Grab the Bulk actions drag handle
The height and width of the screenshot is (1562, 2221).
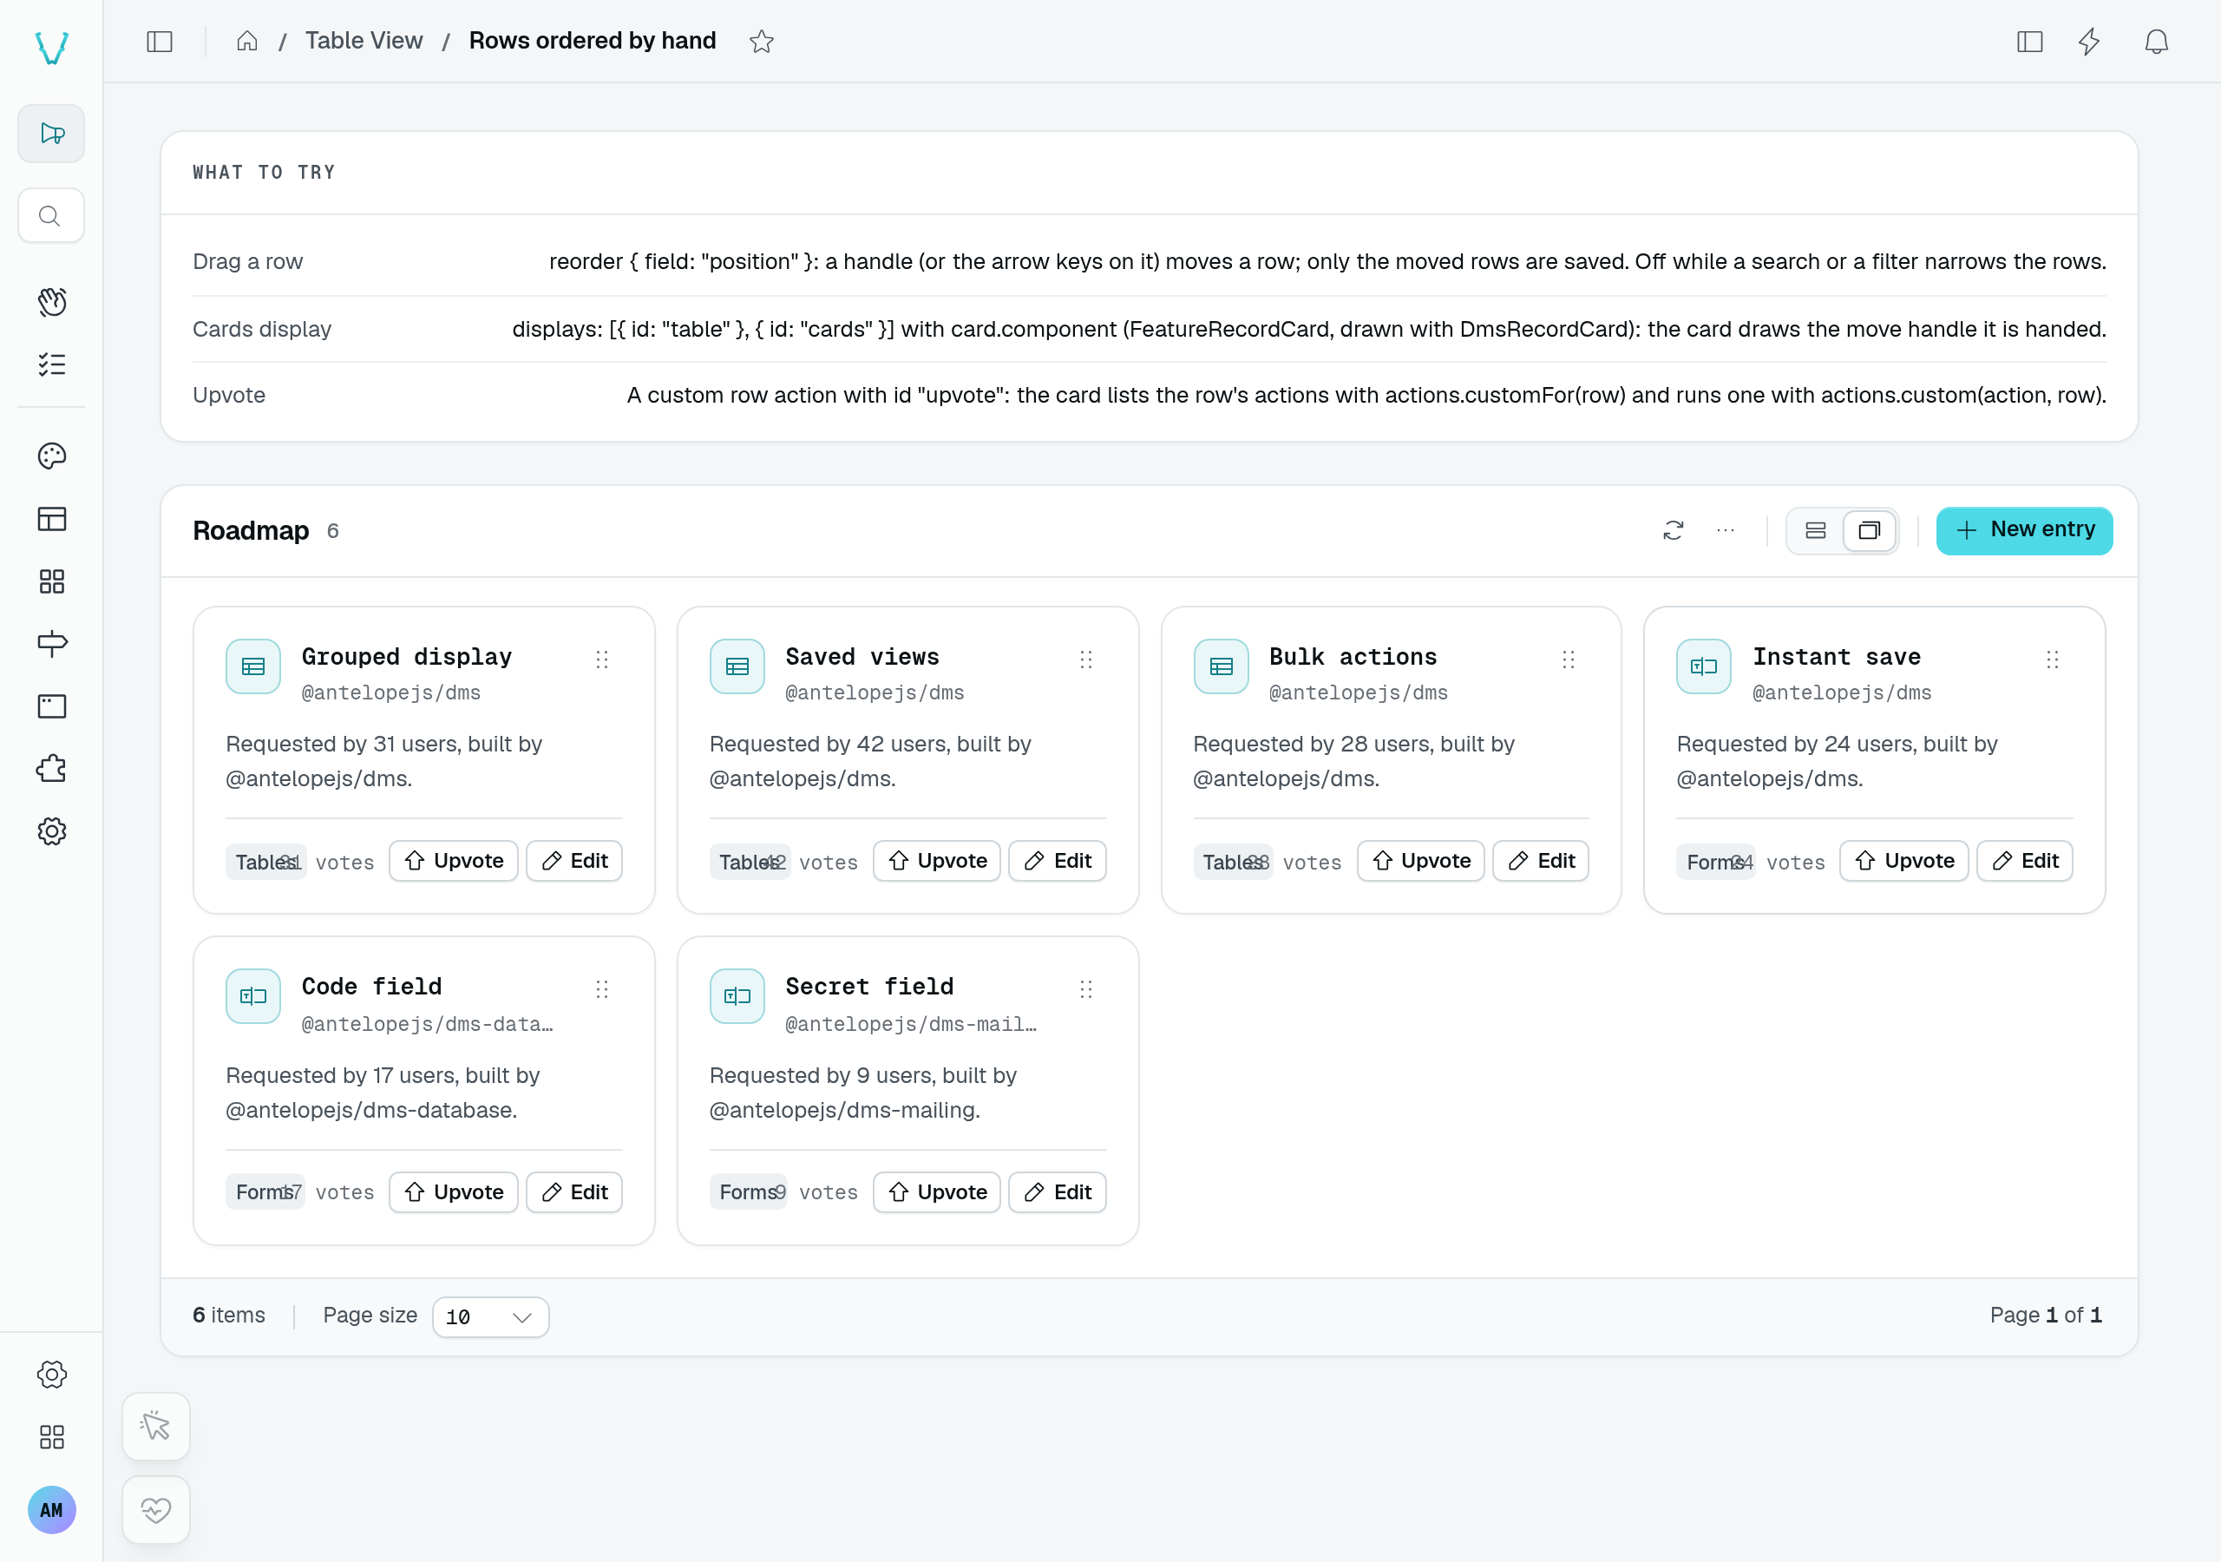pyautogui.click(x=1568, y=659)
